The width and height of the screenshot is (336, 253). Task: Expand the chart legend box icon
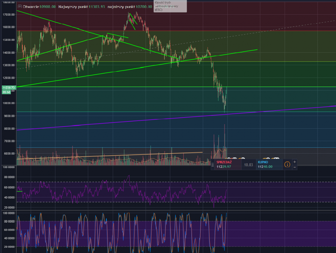pos(20,7)
